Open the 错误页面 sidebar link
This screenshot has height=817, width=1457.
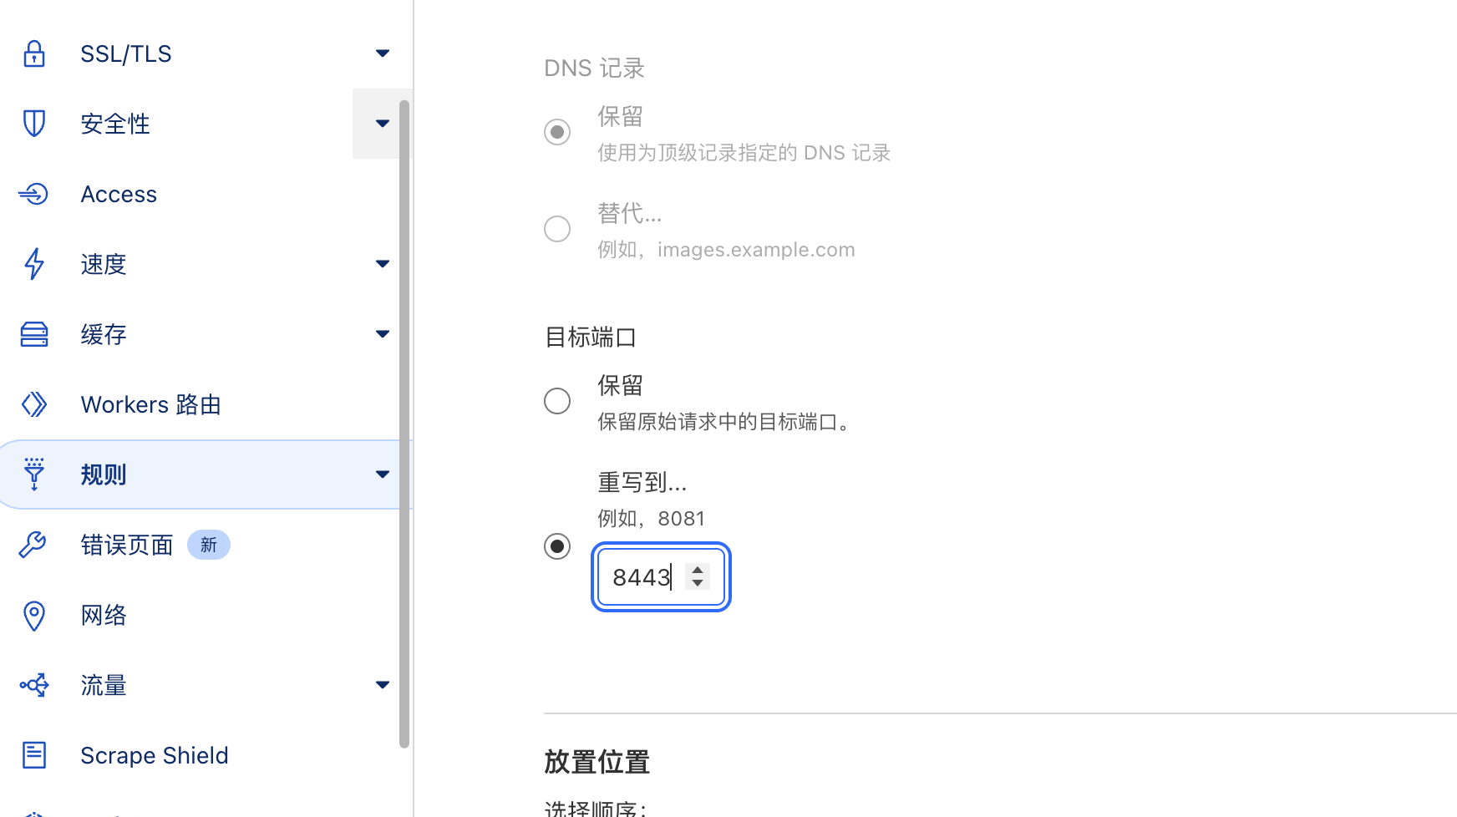tap(127, 545)
